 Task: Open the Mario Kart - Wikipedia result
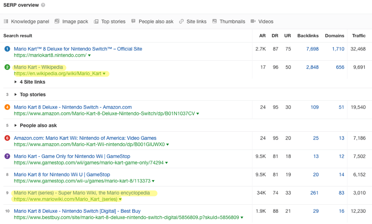coord(38,67)
